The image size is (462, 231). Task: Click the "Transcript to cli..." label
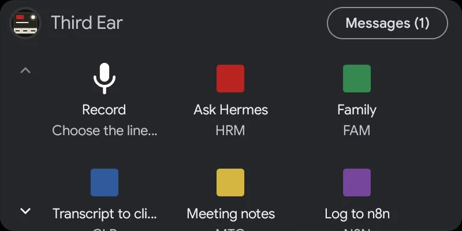(105, 214)
